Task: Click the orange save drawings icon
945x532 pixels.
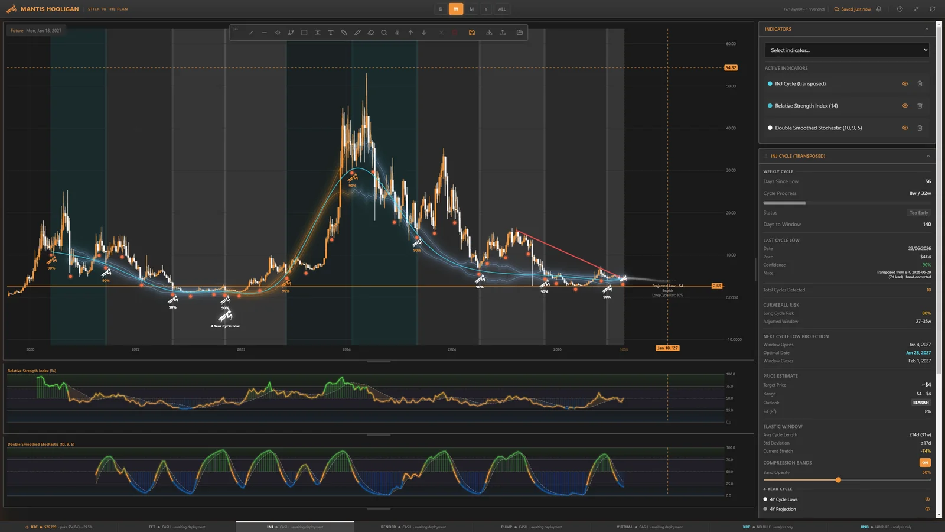Action: tap(471, 33)
